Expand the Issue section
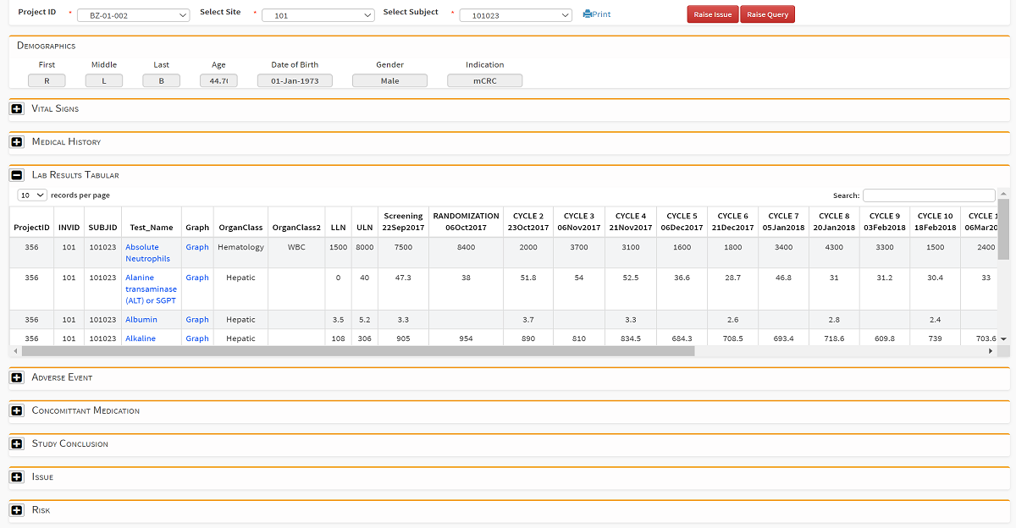The width and height of the screenshot is (1016, 528). click(x=16, y=476)
